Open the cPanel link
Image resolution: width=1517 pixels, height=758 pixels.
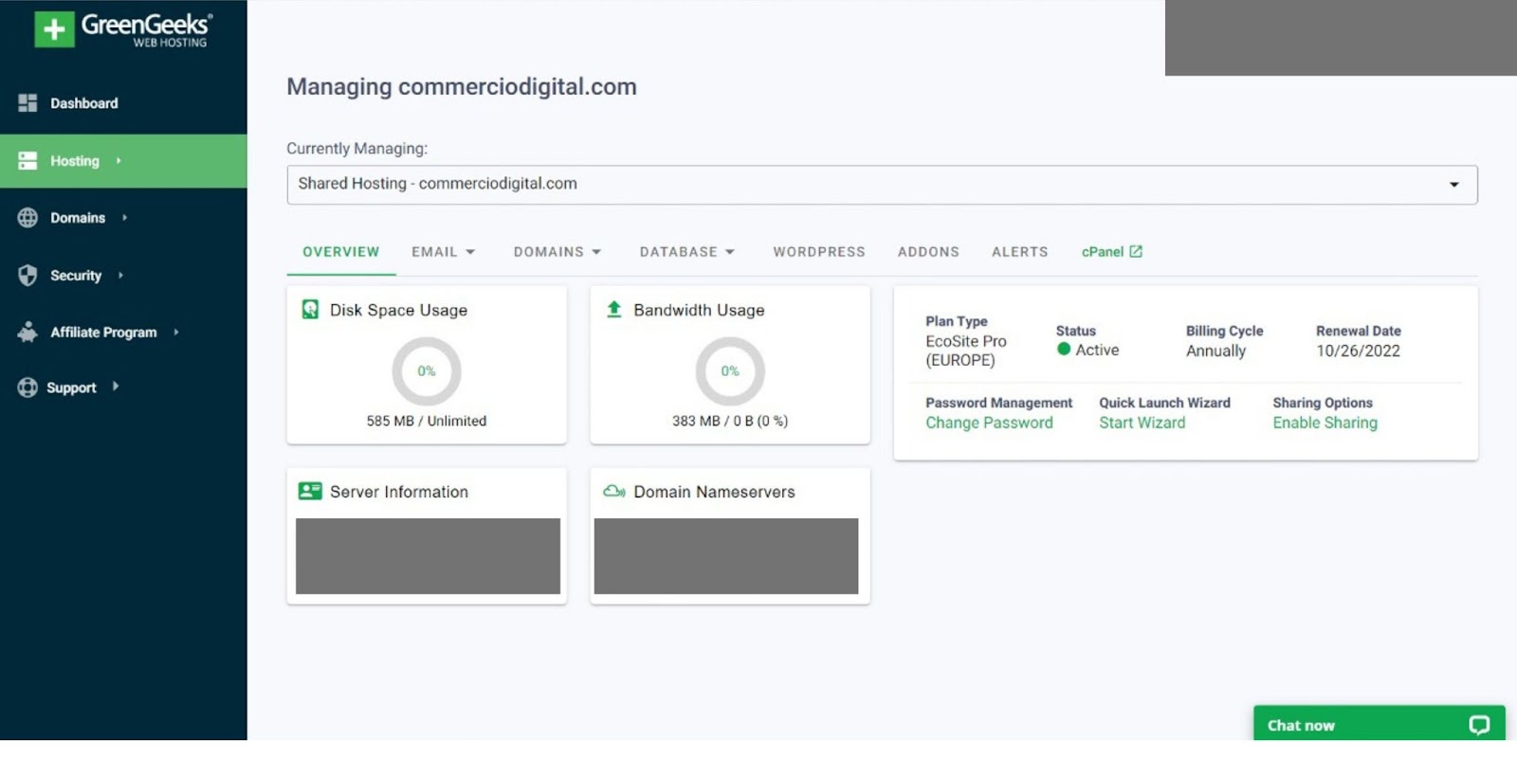point(1112,252)
